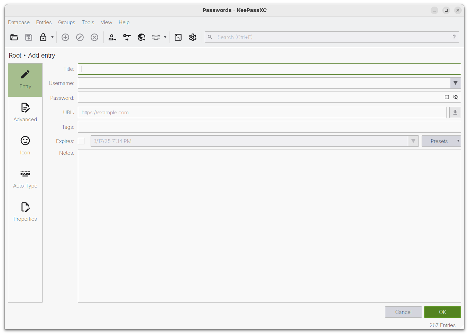Expand the Auto-Type toolbar dropdown arrow
Viewport: 469px width, 335px height.
pyautogui.click(x=165, y=37)
